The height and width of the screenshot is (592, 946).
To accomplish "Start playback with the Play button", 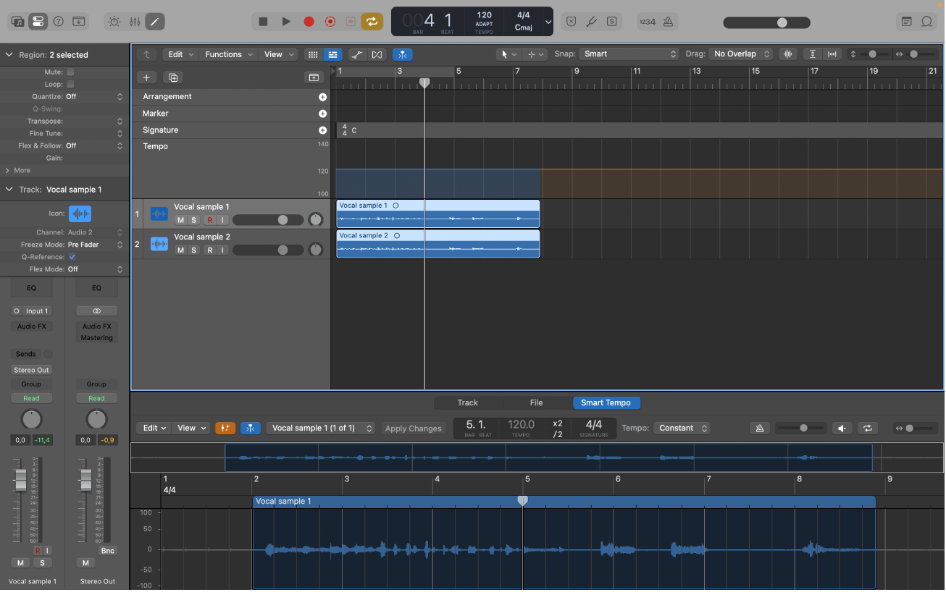I will coord(285,22).
